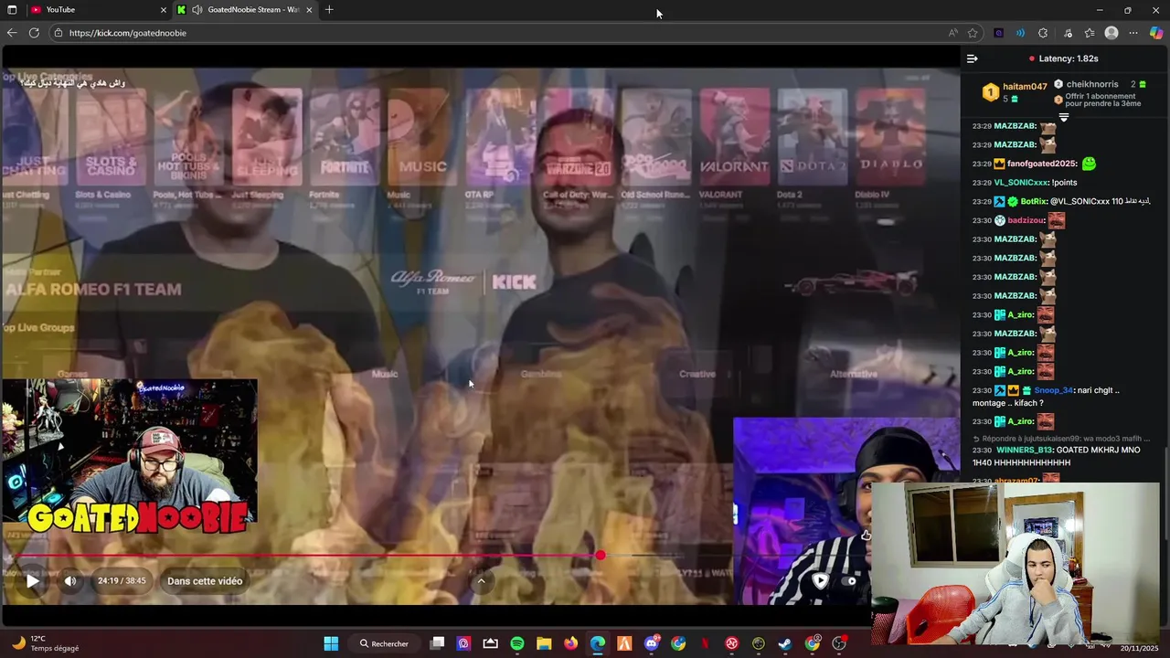Open Discord from the taskbar

point(652,643)
